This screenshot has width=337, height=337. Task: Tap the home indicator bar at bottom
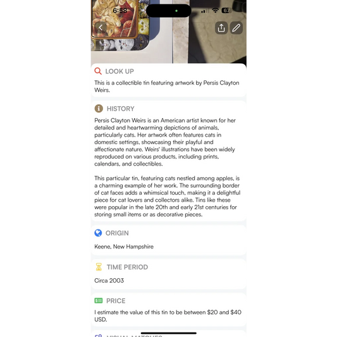(x=169, y=333)
